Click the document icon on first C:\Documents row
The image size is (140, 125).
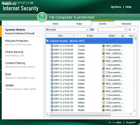pyautogui.click(x=103, y=50)
